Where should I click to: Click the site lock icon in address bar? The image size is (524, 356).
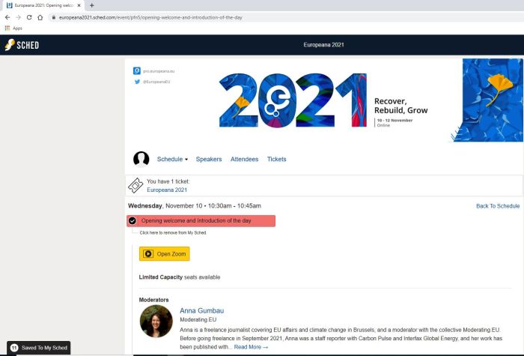(53, 17)
